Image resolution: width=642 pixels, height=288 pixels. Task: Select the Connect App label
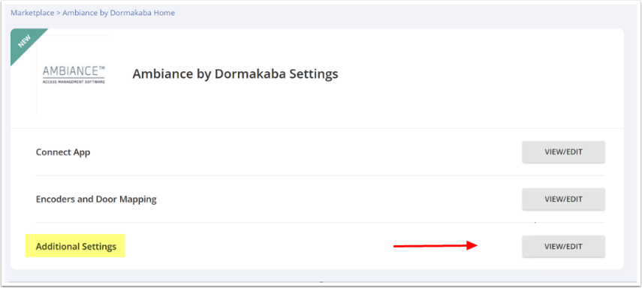63,152
